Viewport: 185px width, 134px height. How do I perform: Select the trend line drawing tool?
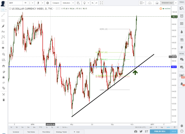pyautogui.click(x=3, y=15)
